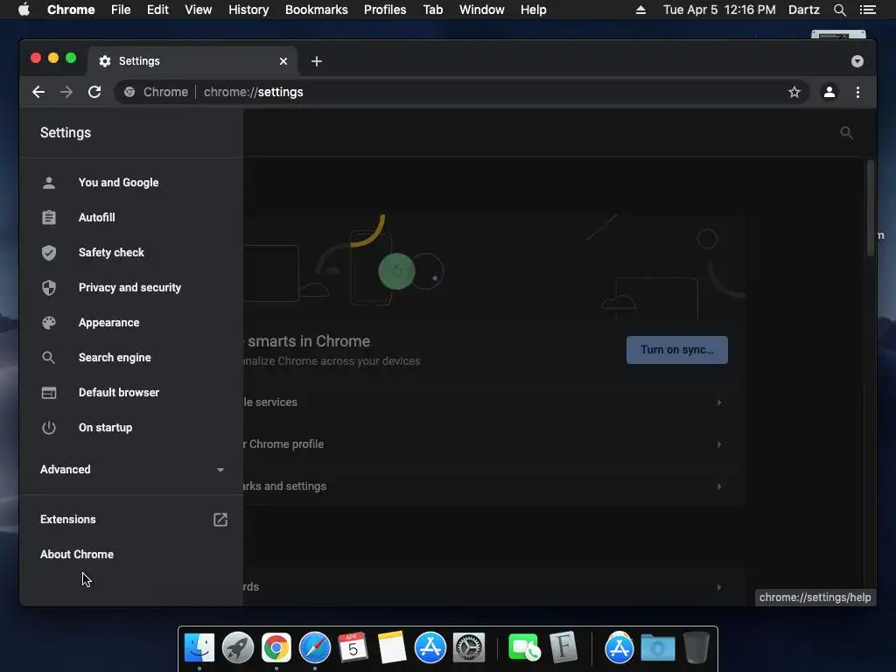Image resolution: width=896 pixels, height=672 pixels.
Task: Select the Appearance label in sidebar
Action: point(109,322)
